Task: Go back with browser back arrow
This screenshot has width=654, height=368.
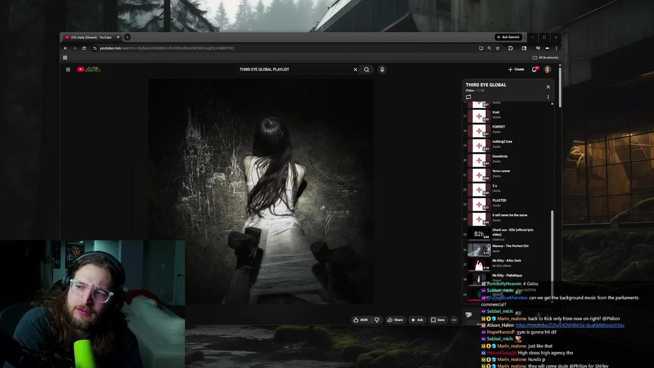Action: (x=65, y=48)
